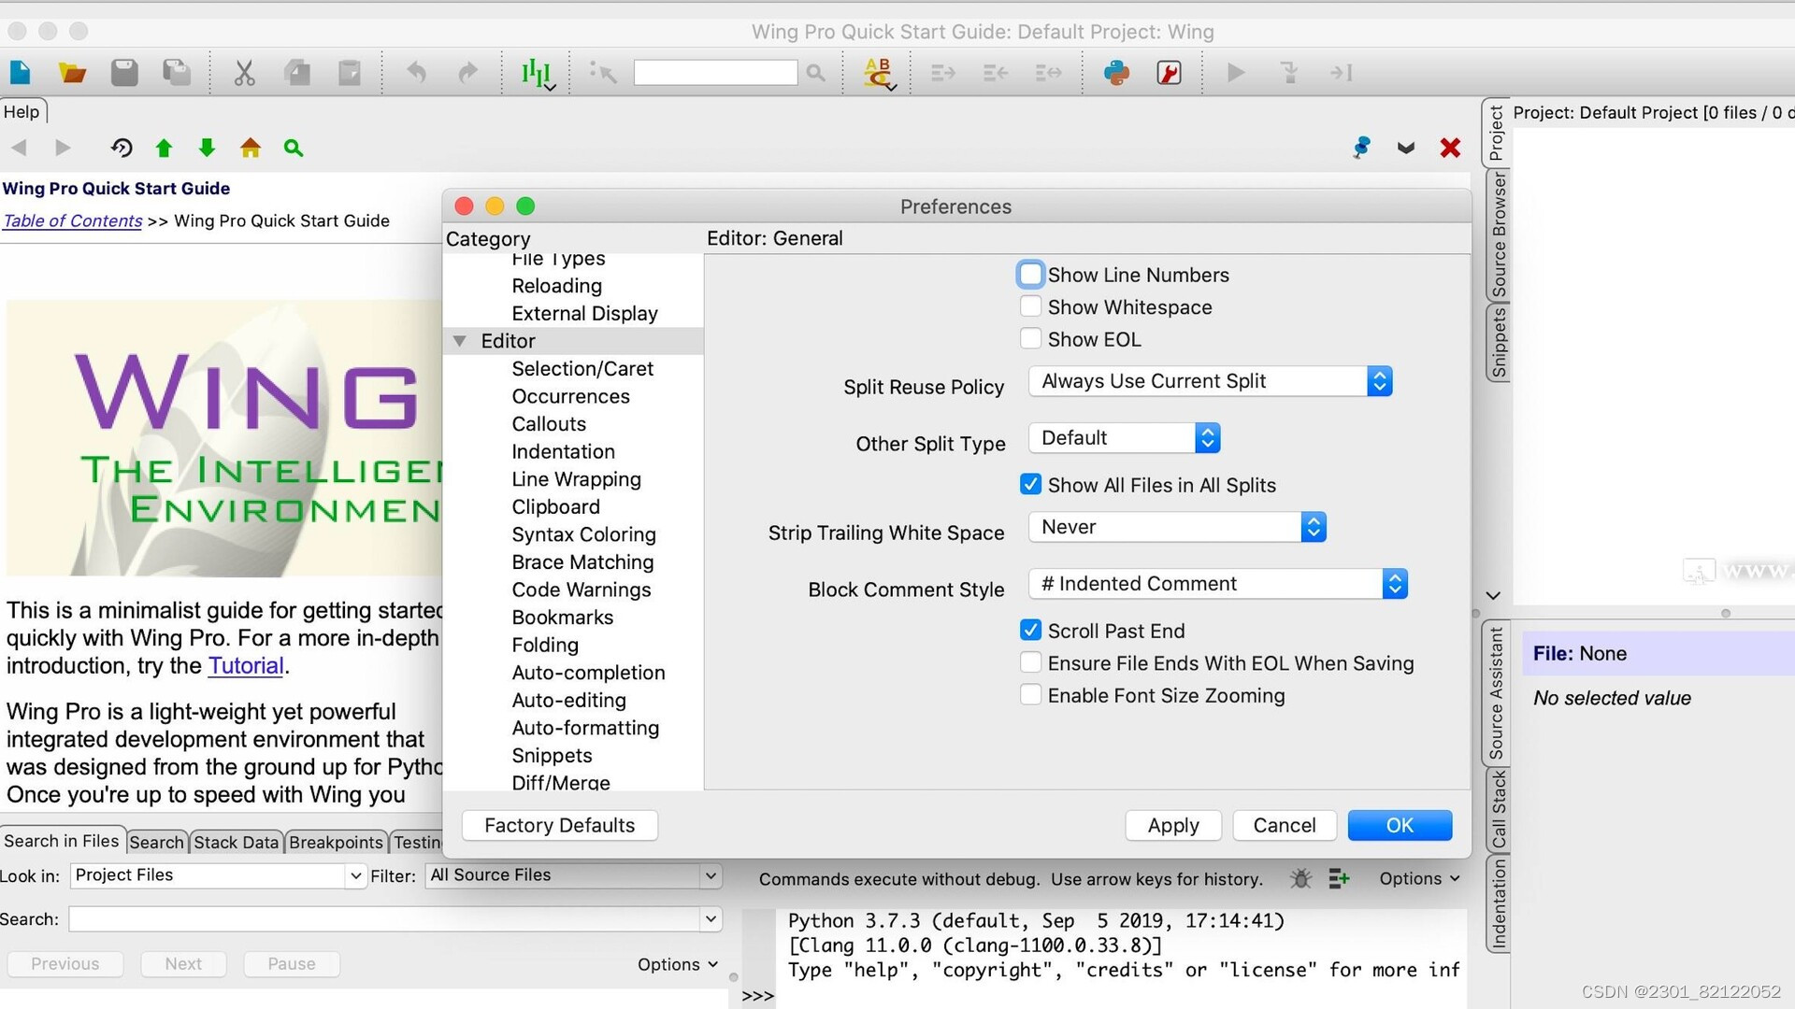Open Search in Files Options menu
Image resolution: width=1795 pixels, height=1009 pixels.
[x=678, y=964]
